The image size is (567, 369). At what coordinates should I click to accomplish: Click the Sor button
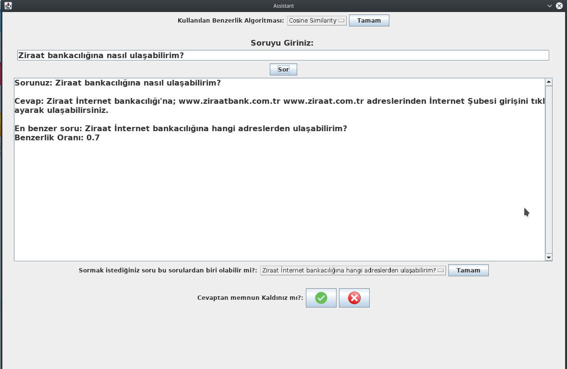click(283, 70)
